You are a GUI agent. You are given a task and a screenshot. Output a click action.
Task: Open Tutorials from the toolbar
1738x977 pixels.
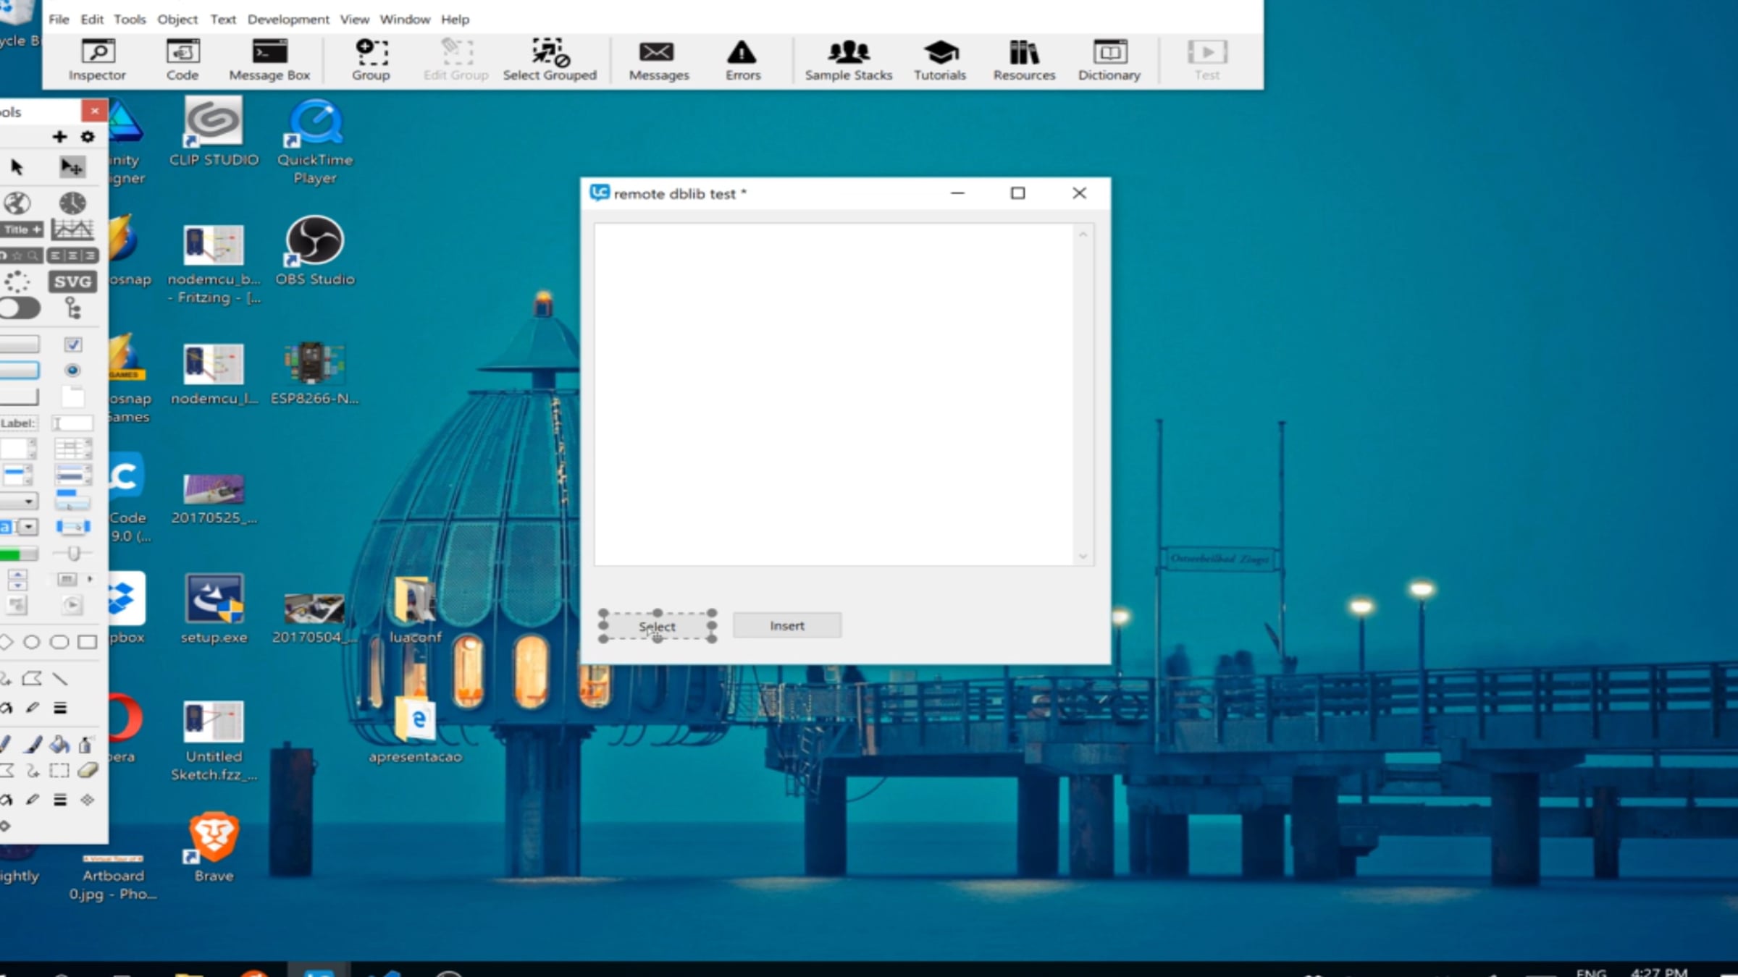940,59
